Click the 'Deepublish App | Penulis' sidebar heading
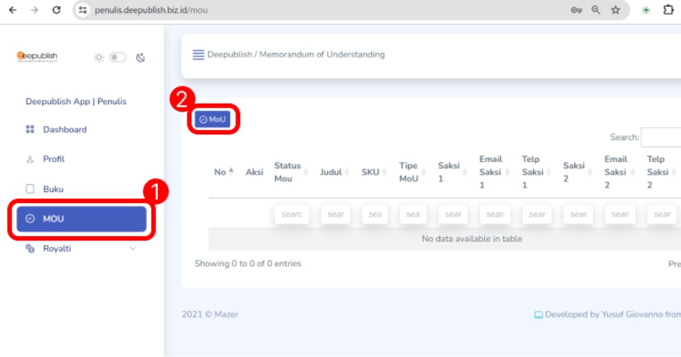Viewport: 681px width, 357px height. [x=76, y=101]
